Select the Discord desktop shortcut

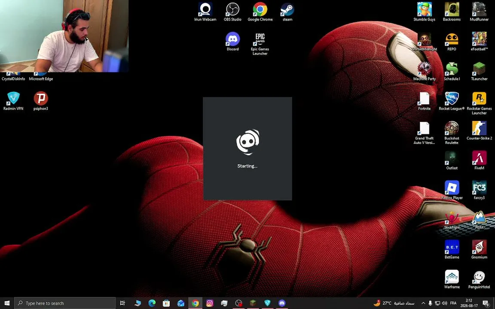(232, 42)
